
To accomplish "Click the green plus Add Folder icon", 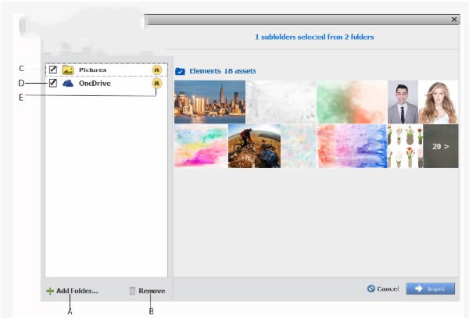I will click(50, 291).
